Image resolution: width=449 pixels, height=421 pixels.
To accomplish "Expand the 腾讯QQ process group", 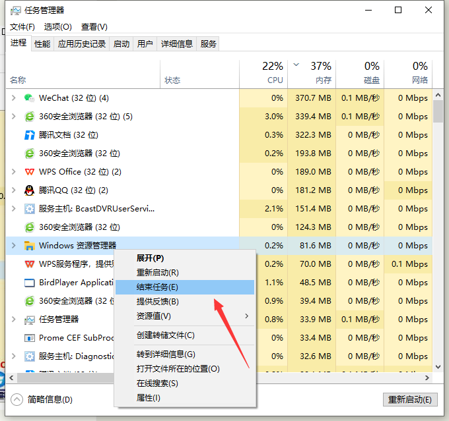I will 13,190.
